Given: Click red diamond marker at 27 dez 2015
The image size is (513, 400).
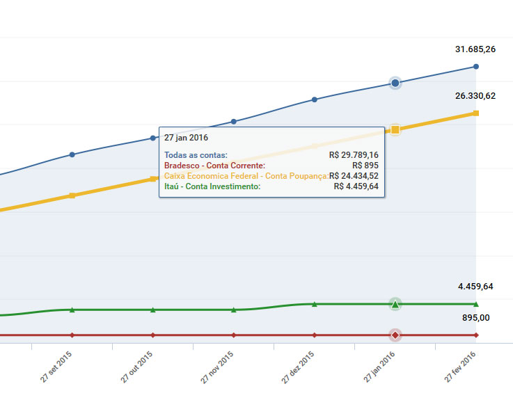Looking at the screenshot, I should click(x=315, y=335).
